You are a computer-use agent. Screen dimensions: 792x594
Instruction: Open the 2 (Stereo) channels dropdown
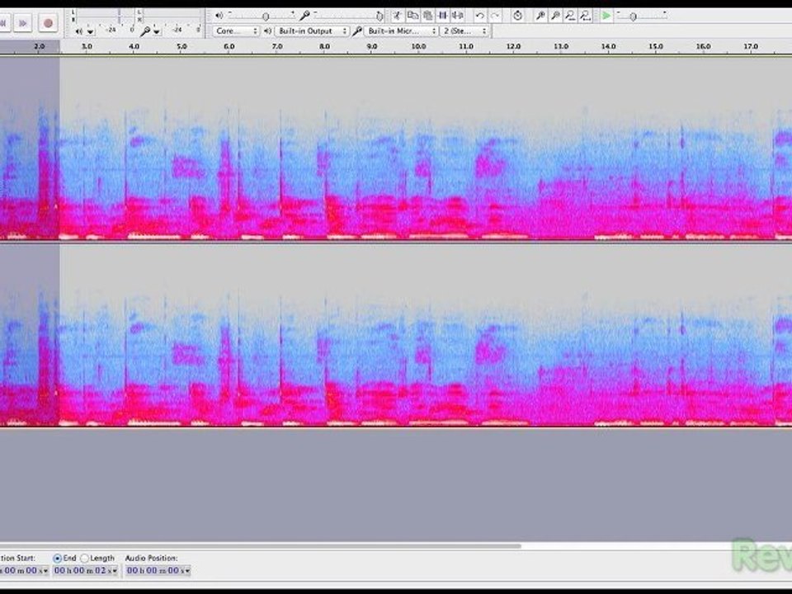pos(464,31)
